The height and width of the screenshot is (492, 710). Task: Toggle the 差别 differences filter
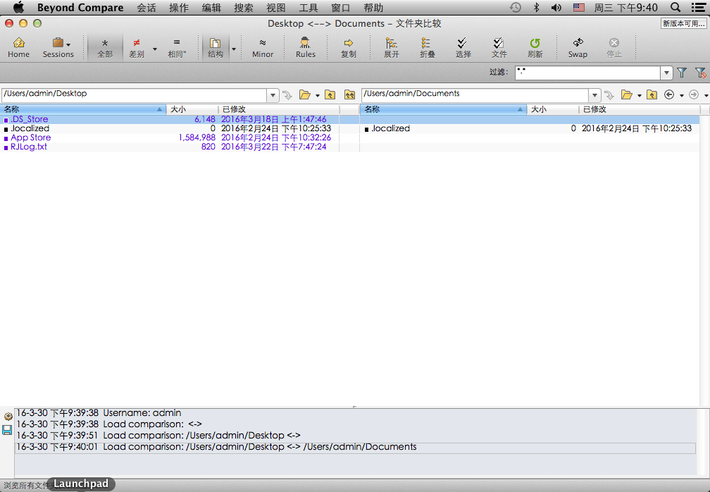[x=137, y=47]
